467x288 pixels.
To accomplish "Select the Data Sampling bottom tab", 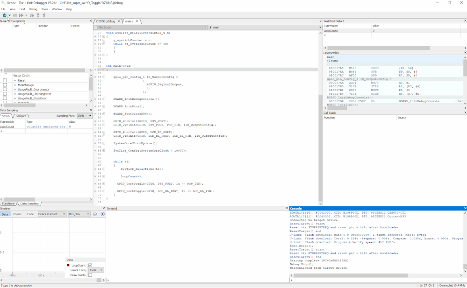I will [29, 204].
